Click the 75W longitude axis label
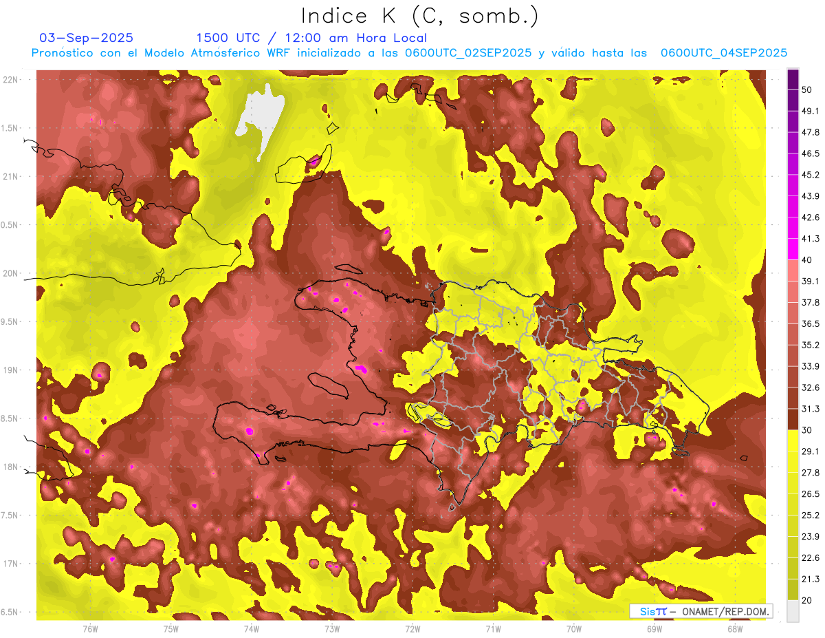Viewport: 825px width, 638px height. pyautogui.click(x=170, y=628)
